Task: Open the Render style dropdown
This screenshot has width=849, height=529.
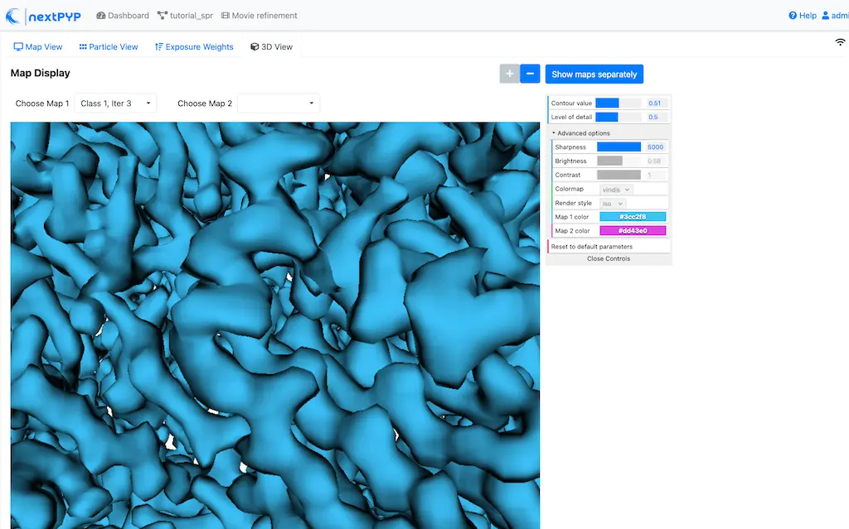Action: 613,203
